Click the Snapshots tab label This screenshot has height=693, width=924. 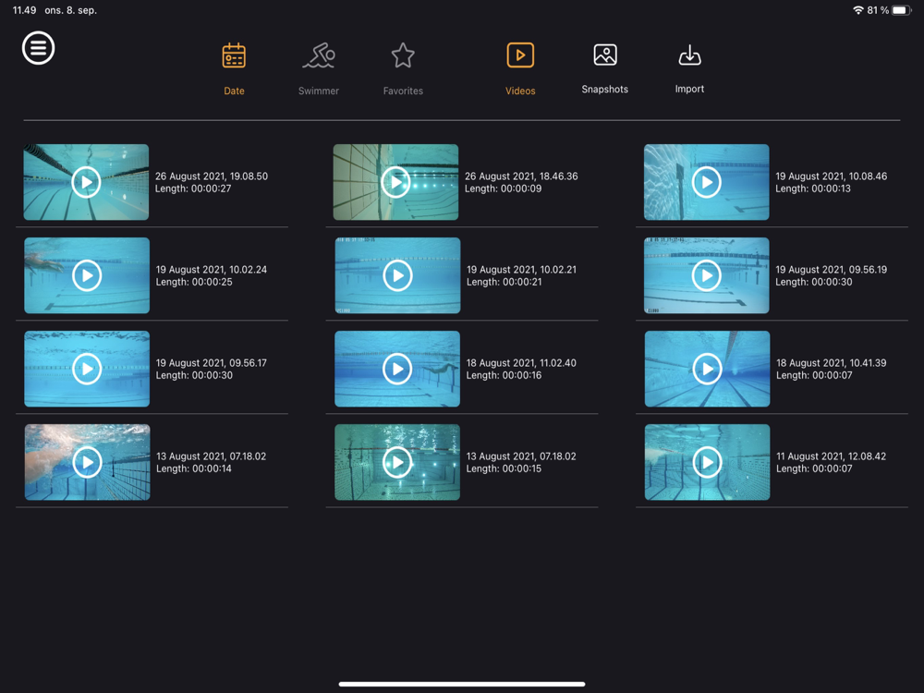[x=604, y=89]
